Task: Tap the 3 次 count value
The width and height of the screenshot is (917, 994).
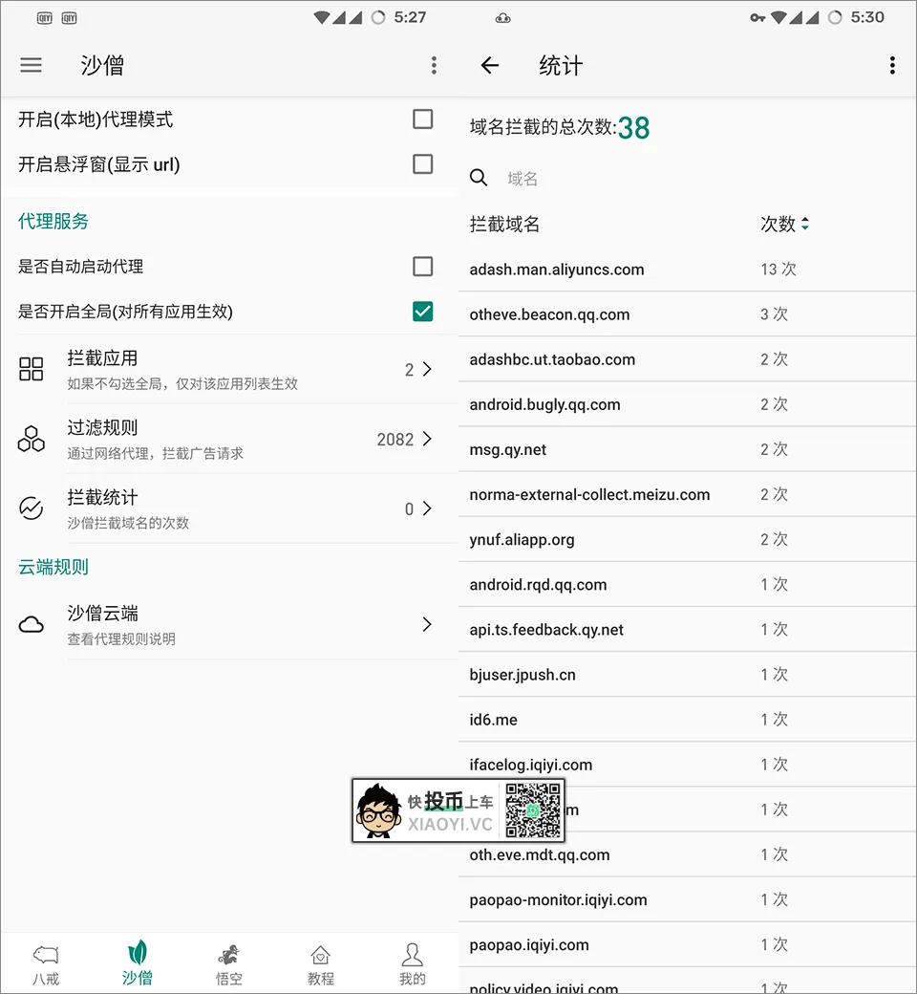Action: (774, 313)
